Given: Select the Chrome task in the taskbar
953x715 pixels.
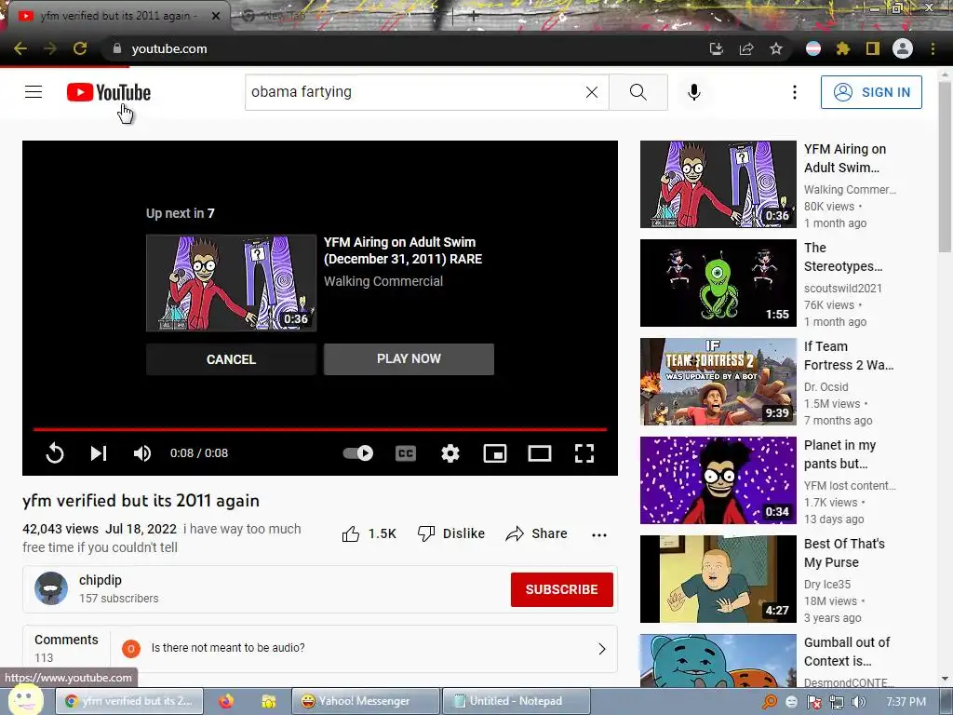Looking at the screenshot, I should coord(130,701).
